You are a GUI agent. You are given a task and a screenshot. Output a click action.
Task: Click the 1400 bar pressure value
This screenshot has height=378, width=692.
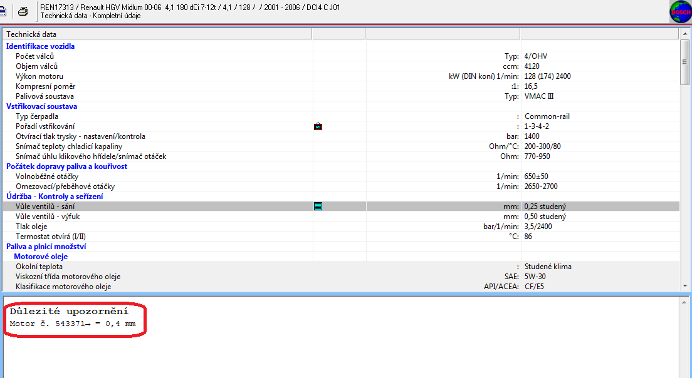click(x=532, y=136)
